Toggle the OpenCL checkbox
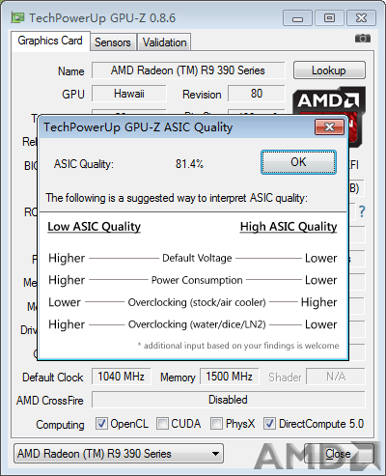This screenshot has width=386, height=476. 101,424
